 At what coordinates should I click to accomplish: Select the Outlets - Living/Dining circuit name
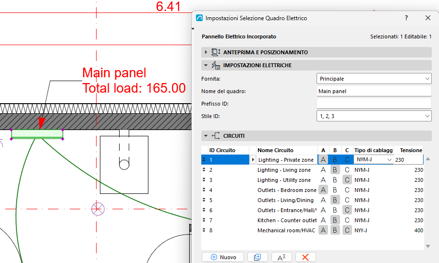[x=286, y=200]
